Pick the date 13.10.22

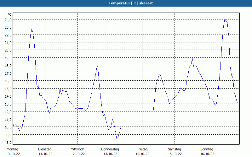(x=110, y=154)
